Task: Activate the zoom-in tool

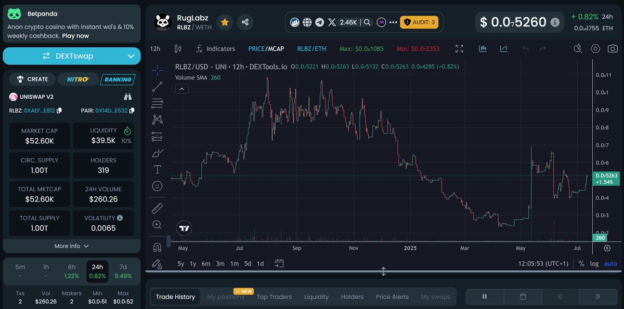Action: click(157, 225)
